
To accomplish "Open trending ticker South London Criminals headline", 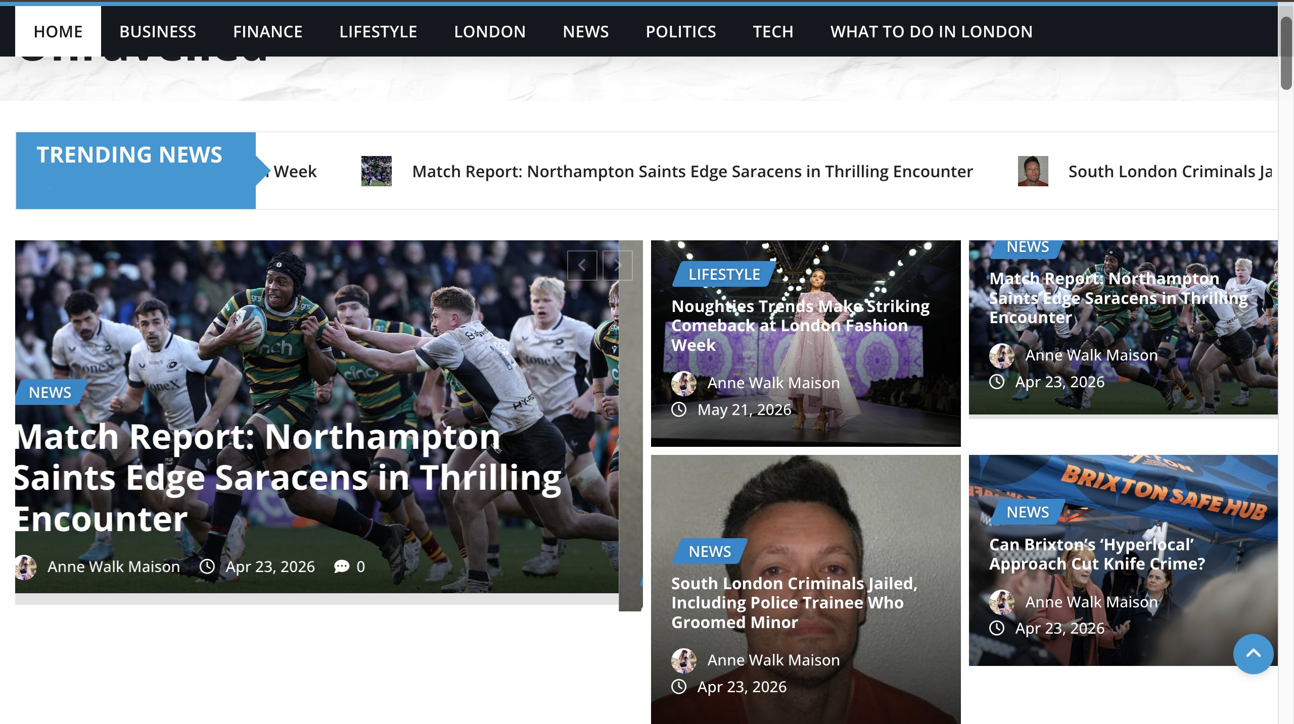I will coord(1170,171).
